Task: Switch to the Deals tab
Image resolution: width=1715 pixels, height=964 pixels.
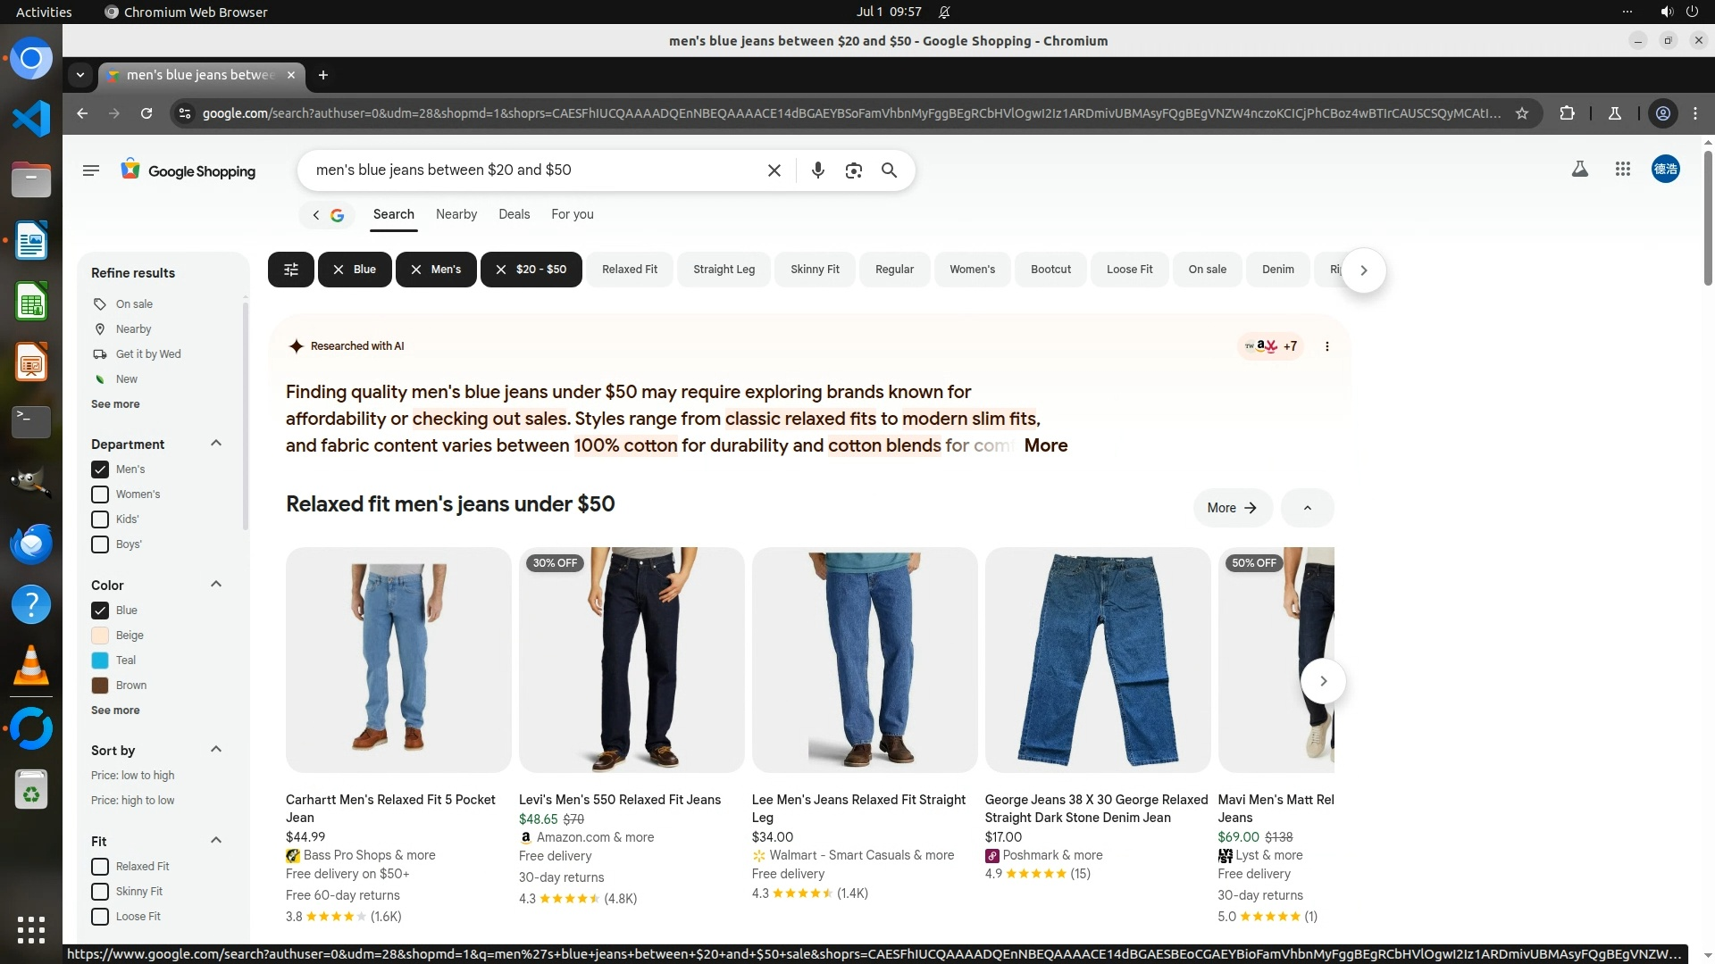Action: (514, 214)
